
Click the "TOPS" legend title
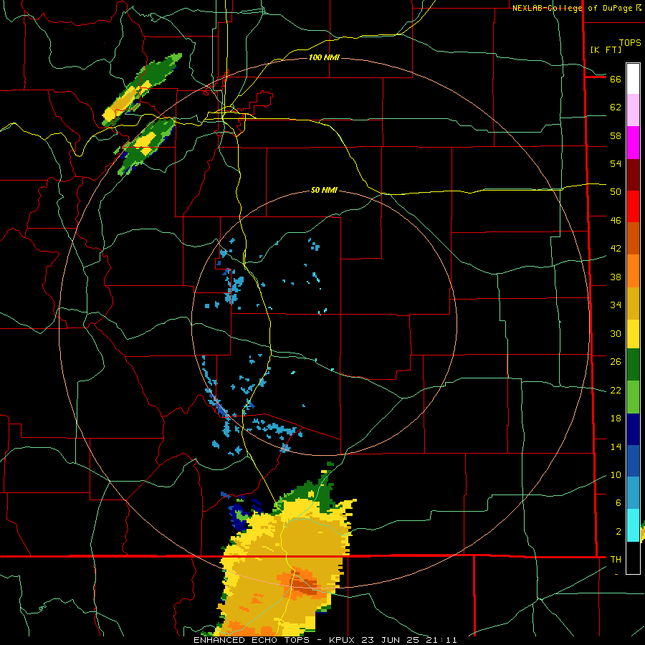630,43
